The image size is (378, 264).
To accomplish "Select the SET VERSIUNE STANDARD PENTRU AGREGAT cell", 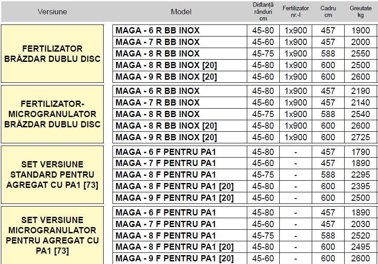I will (52, 175).
